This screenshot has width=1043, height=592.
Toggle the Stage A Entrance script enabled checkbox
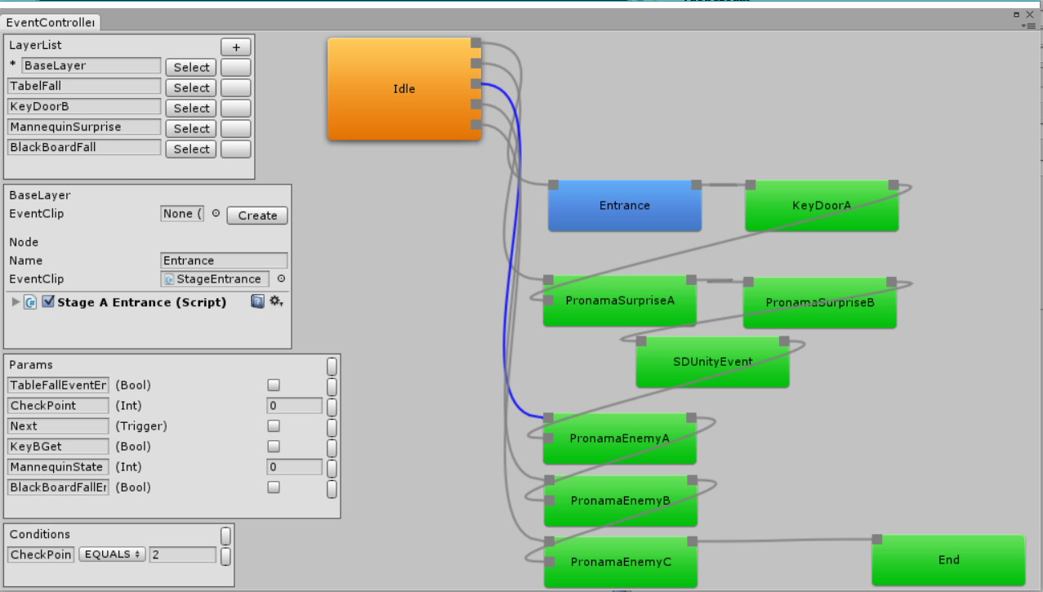point(48,301)
